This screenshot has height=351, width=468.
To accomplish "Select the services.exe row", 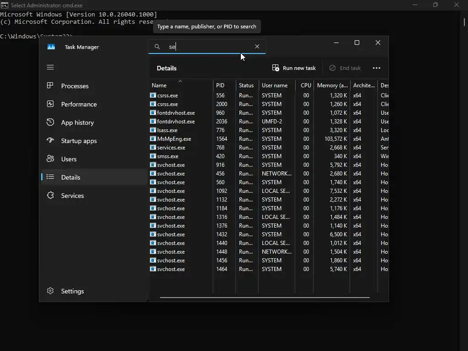I will click(269, 148).
